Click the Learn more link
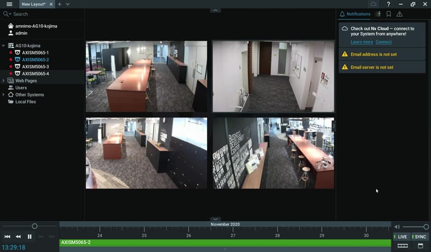 tap(361, 42)
